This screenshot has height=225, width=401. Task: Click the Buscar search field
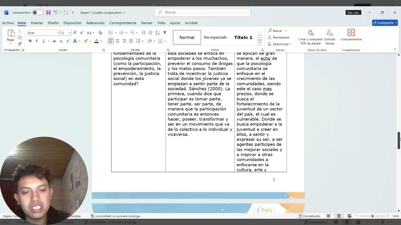(202, 12)
